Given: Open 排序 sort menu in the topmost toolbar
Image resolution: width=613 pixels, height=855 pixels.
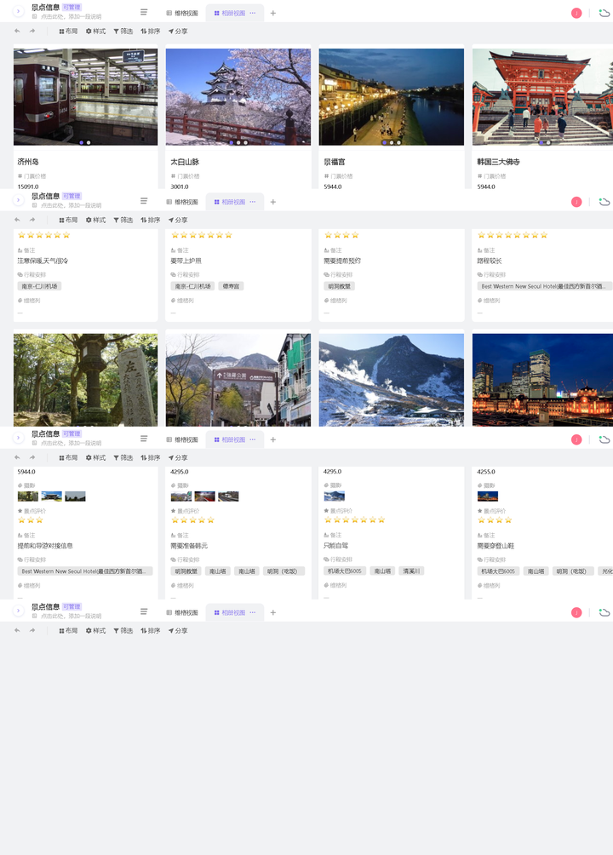Looking at the screenshot, I should (x=150, y=32).
